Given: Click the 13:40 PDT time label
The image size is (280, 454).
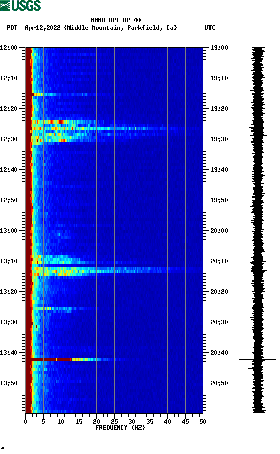Looking at the screenshot, I should coord(9,353).
